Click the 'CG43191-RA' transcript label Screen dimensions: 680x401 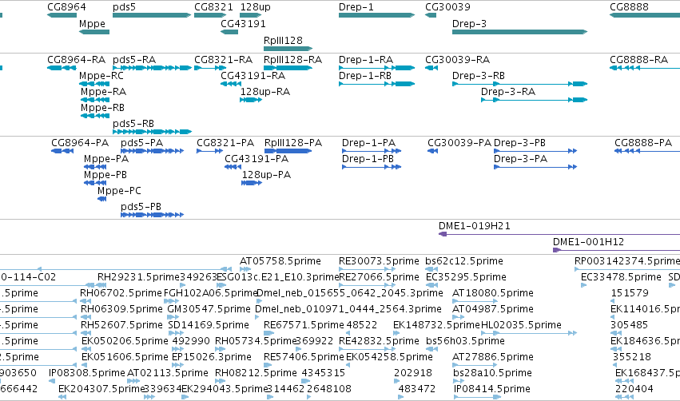pyautogui.click(x=253, y=75)
